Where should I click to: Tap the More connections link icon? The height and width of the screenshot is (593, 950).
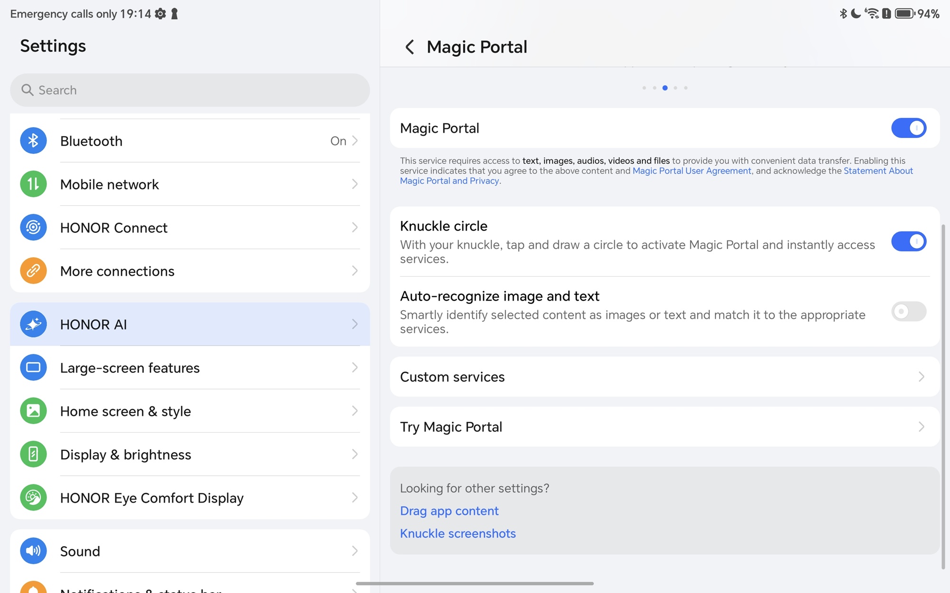pyautogui.click(x=33, y=271)
